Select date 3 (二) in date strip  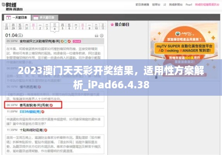(x=47, y=26)
